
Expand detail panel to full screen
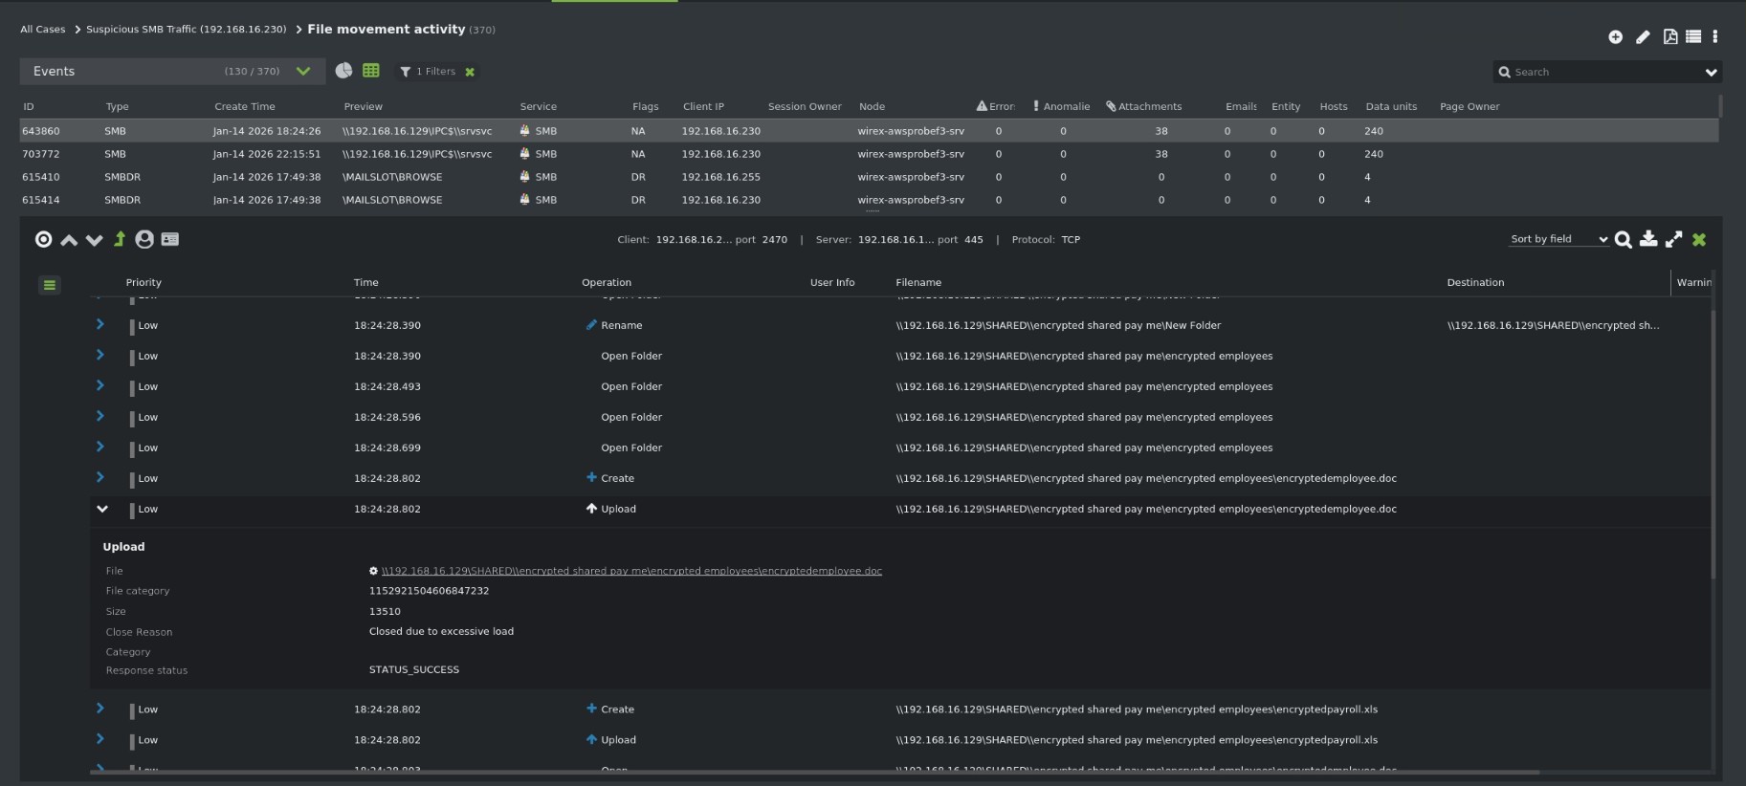coord(1673,239)
